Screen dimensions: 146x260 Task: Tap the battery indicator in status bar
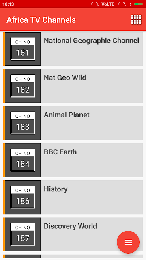pyautogui.click(x=138, y=4)
